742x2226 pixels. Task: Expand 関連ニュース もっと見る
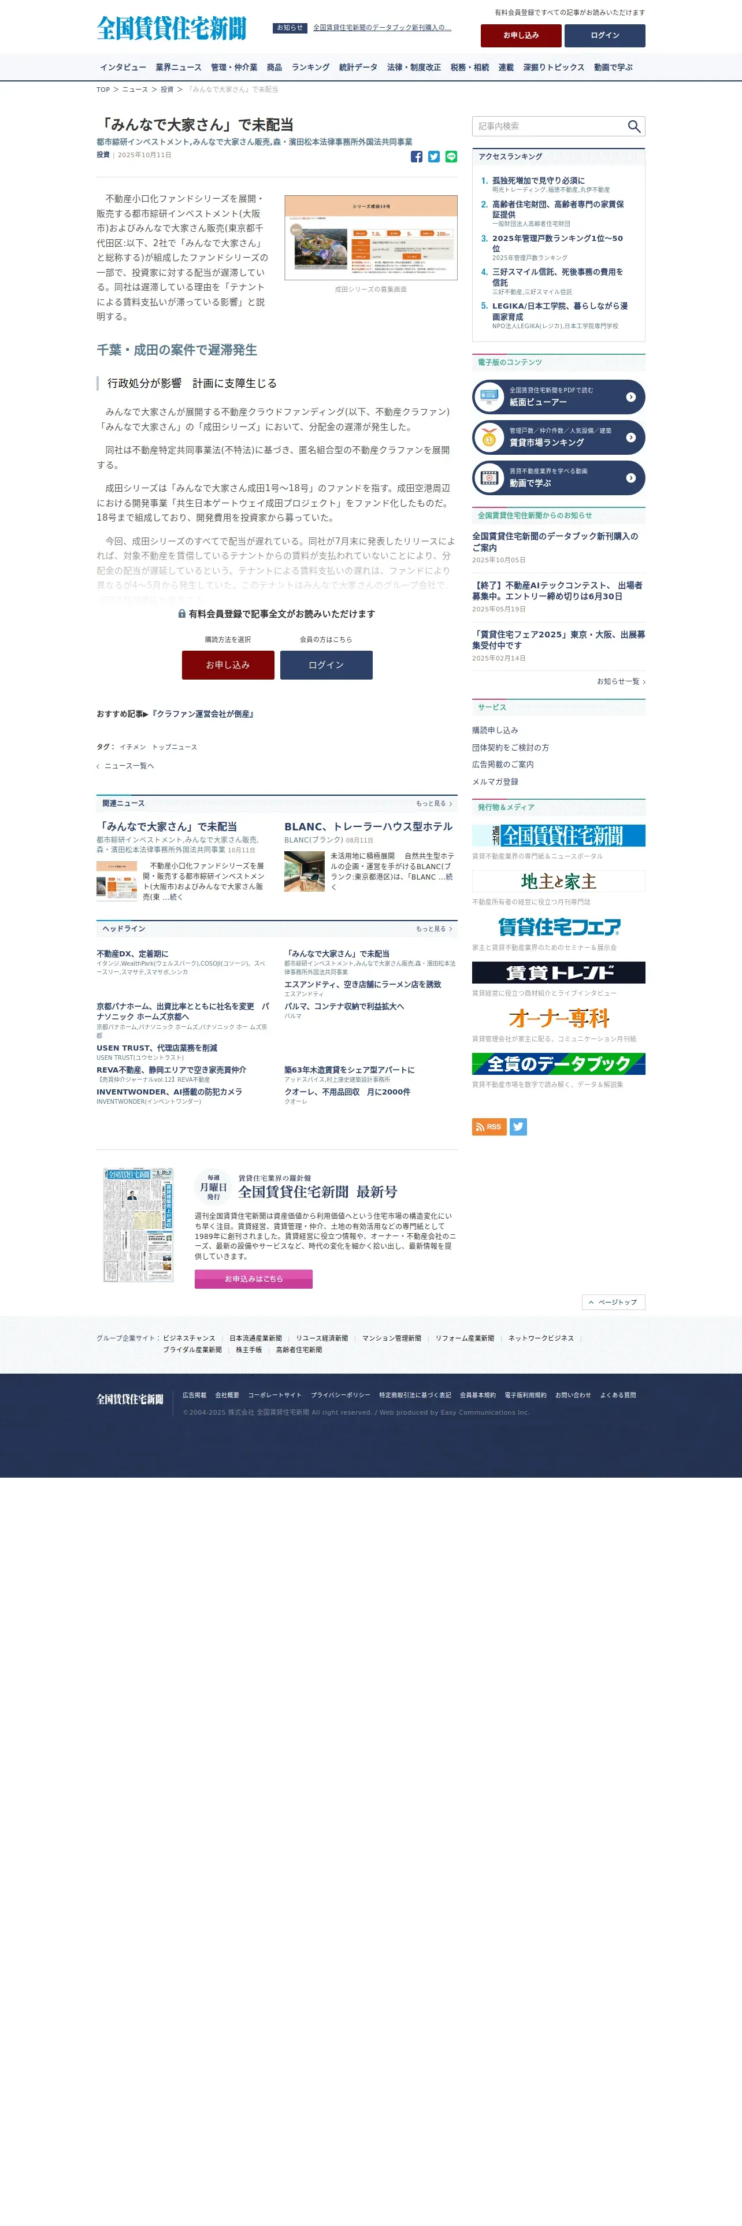coord(433,804)
